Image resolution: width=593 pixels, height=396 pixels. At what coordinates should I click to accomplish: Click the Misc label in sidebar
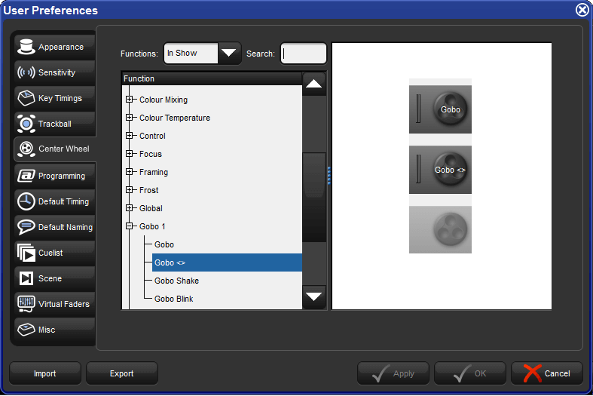point(47,330)
